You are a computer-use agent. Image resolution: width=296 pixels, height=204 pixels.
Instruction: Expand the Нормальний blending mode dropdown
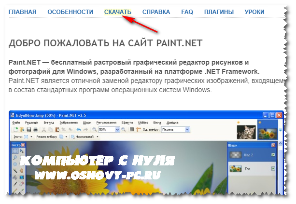click(x=97, y=137)
